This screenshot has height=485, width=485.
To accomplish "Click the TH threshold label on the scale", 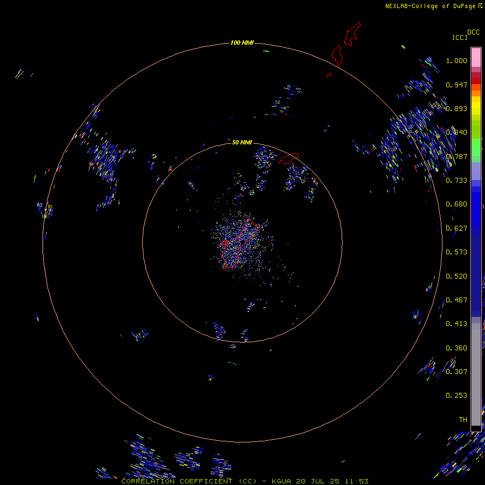I will [x=463, y=420].
